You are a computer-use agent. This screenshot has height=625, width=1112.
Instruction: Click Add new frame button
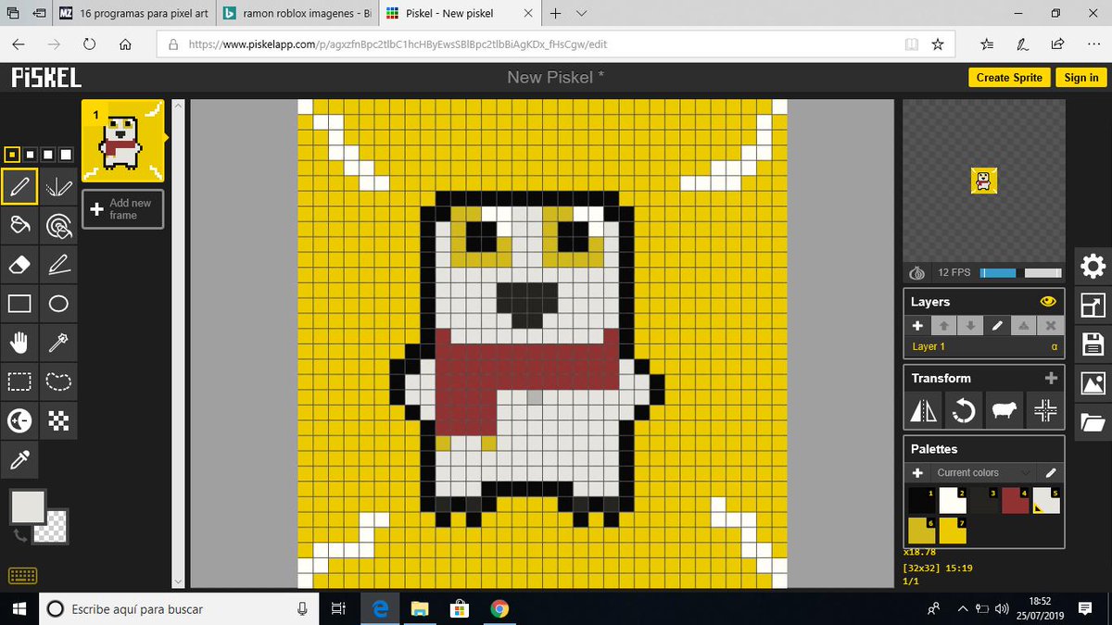point(122,209)
